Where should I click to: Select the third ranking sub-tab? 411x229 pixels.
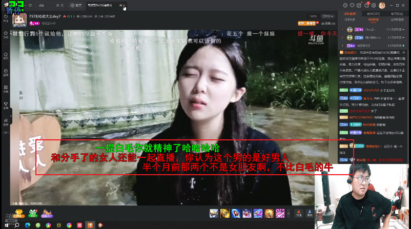(x=397, y=19)
